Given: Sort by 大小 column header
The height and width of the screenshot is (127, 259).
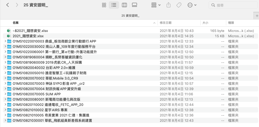Looking at the screenshot, I should (205, 23).
